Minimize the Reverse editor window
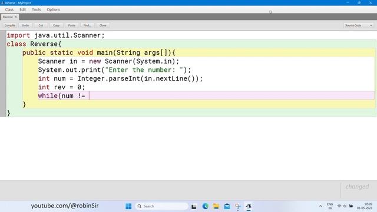The image size is (377, 212). [348, 2]
